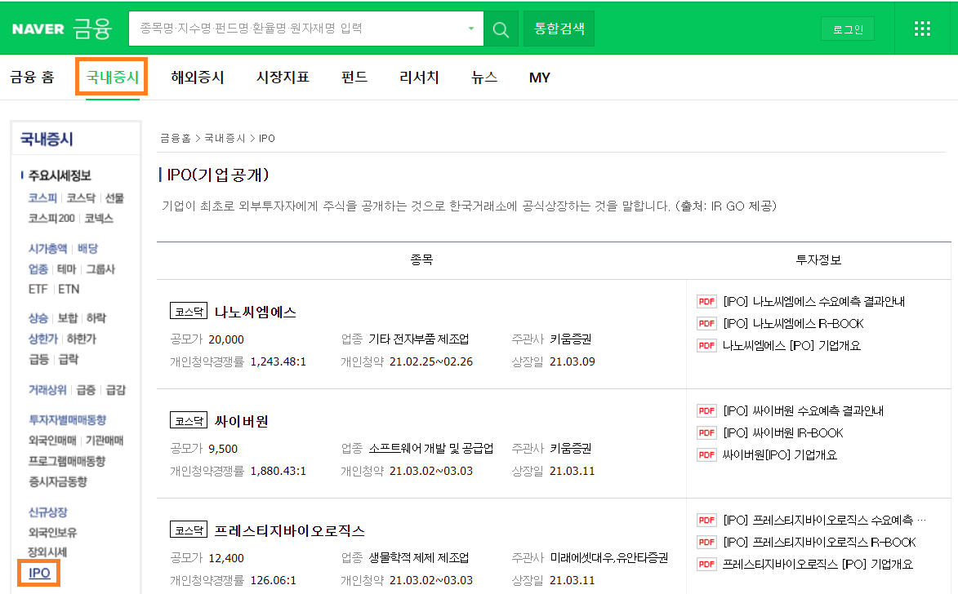The image size is (958, 594).
Task: Click the 싸이버원 stock name
Action: [x=241, y=422]
